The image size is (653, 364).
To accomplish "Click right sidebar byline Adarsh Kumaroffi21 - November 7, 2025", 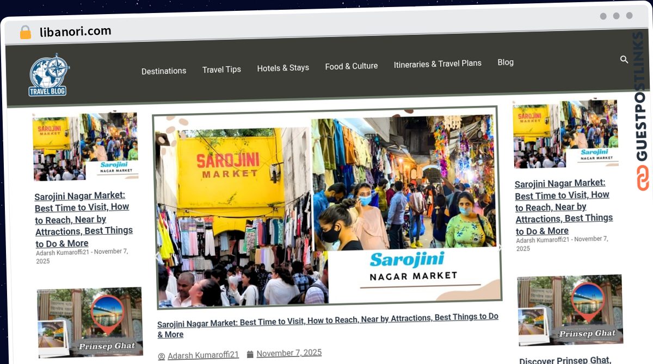I will coord(562,244).
